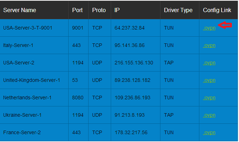
Task: Click the Server Name column header
Action: [x=20, y=10]
